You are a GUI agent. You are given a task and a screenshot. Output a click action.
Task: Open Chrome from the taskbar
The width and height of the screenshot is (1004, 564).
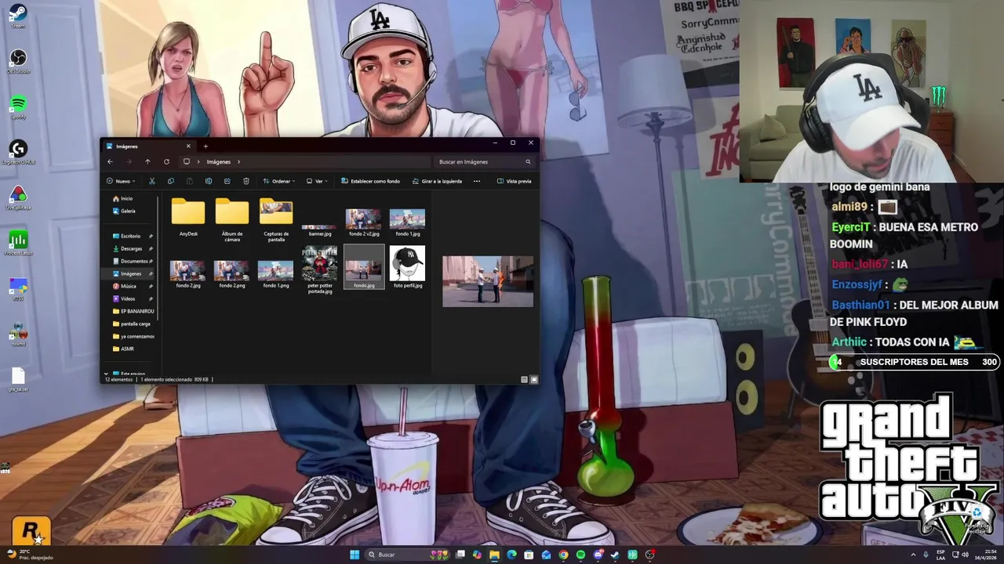(563, 555)
